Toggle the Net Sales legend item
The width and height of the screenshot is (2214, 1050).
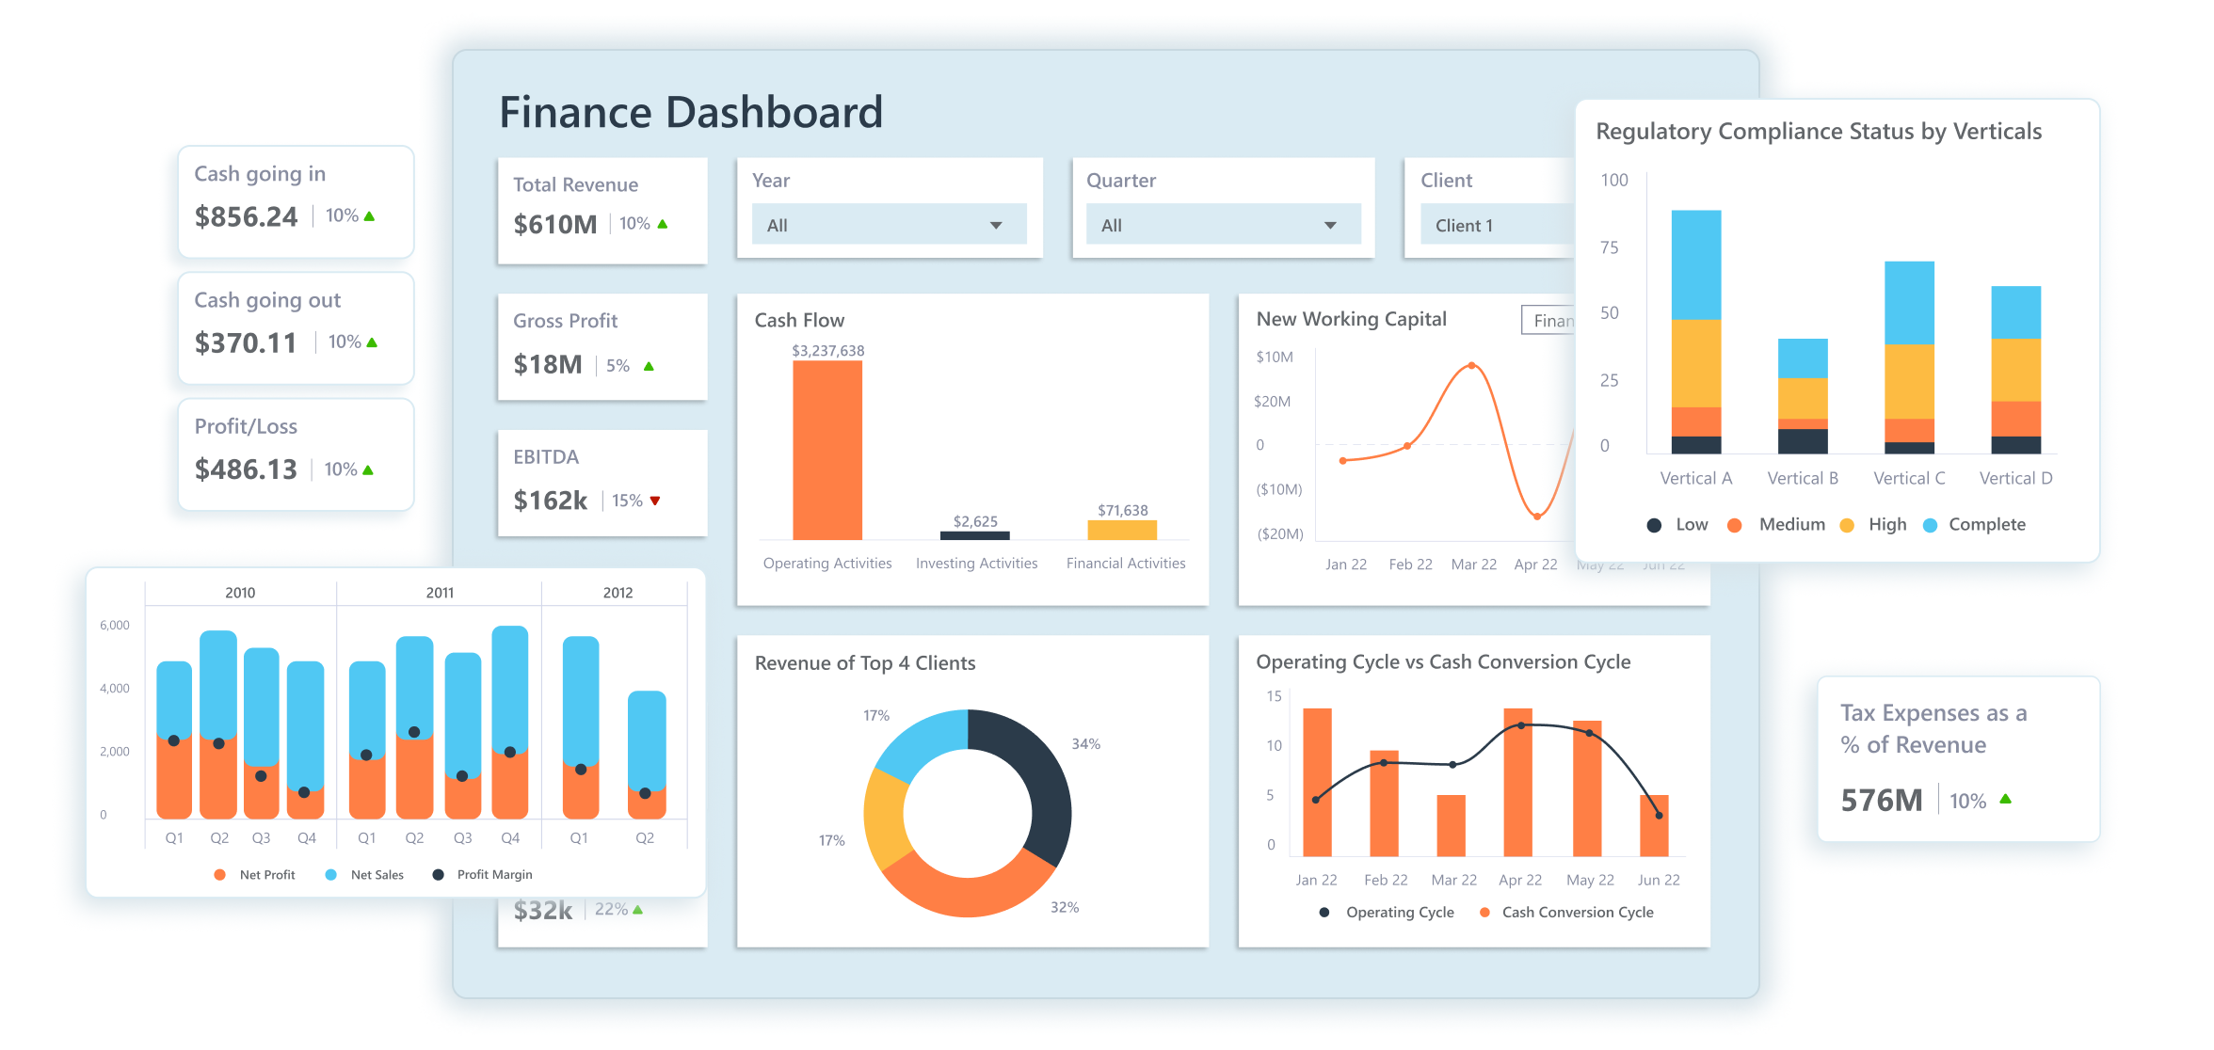330,874
